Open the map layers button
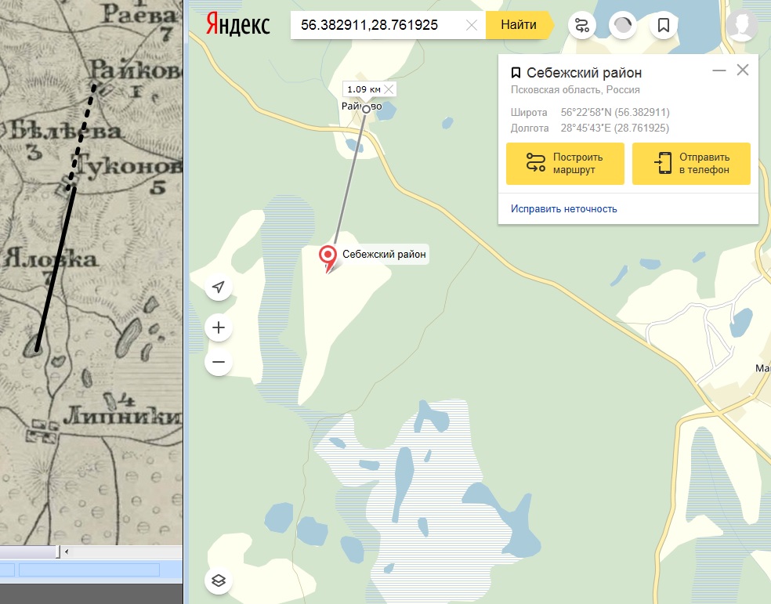Image resolution: width=771 pixels, height=604 pixels. point(219,580)
